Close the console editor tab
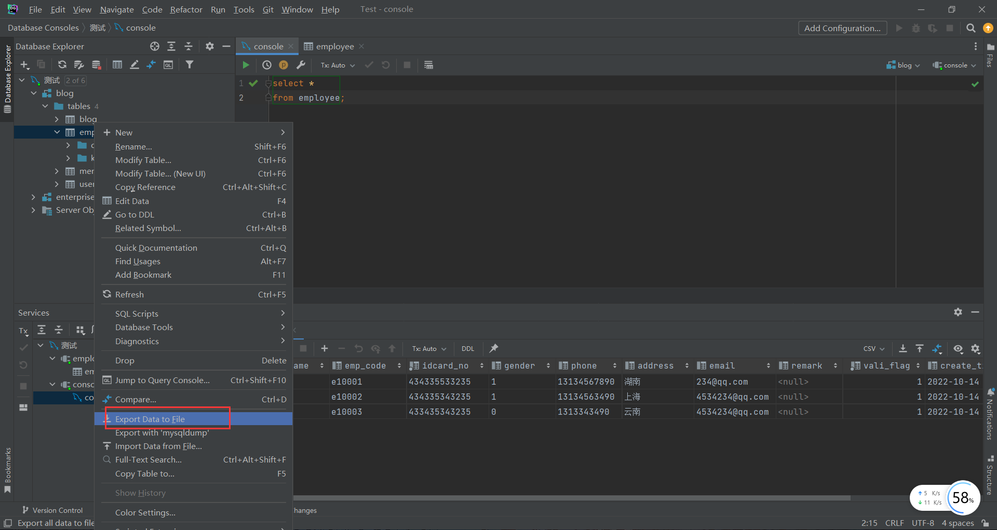The width and height of the screenshot is (997, 530). 291,46
